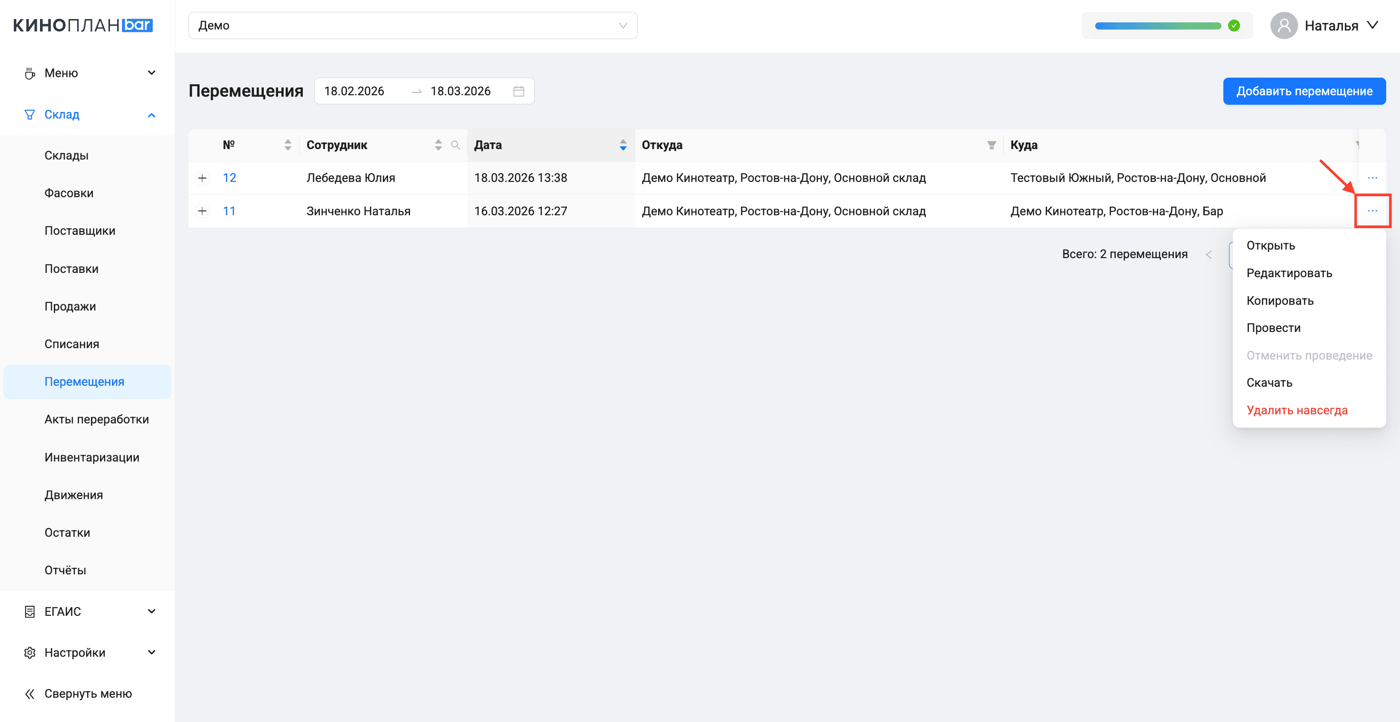Open the calendar icon in date range

pos(519,91)
